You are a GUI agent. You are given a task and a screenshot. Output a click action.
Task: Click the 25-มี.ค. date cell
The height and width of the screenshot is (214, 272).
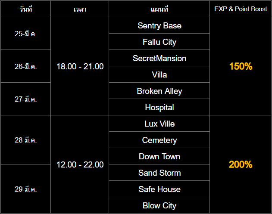pyautogui.click(x=26, y=34)
